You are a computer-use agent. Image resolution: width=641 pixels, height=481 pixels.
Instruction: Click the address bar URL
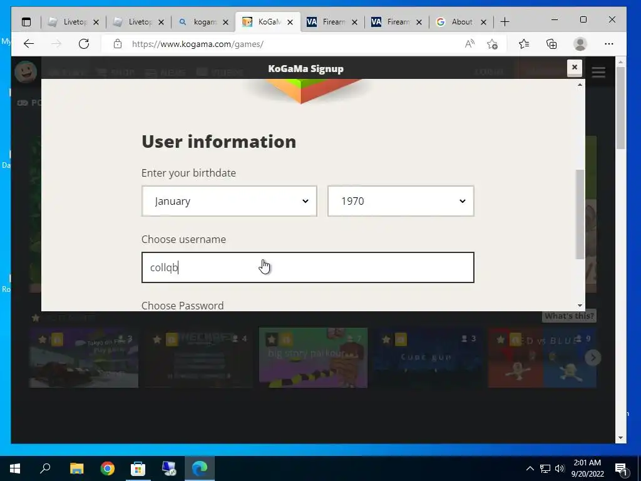pos(197,44)
